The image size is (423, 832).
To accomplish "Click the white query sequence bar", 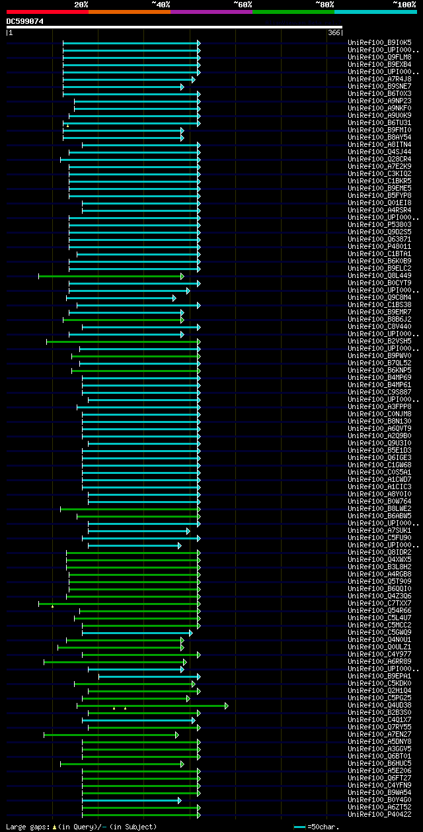I will coord(174,27).
